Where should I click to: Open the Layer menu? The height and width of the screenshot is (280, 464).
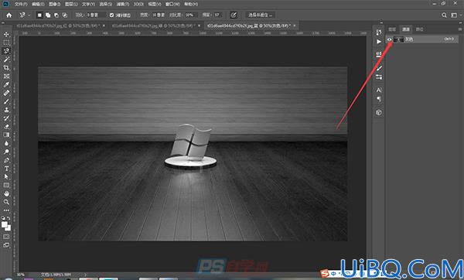tap(71, 4)
